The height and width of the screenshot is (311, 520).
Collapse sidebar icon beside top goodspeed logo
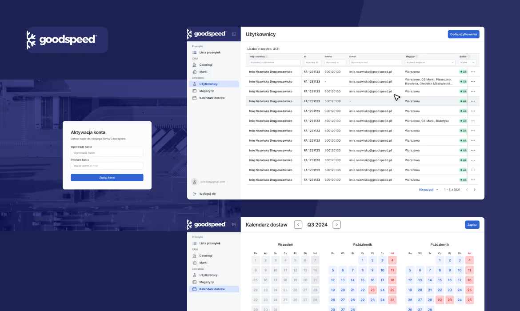234,34
